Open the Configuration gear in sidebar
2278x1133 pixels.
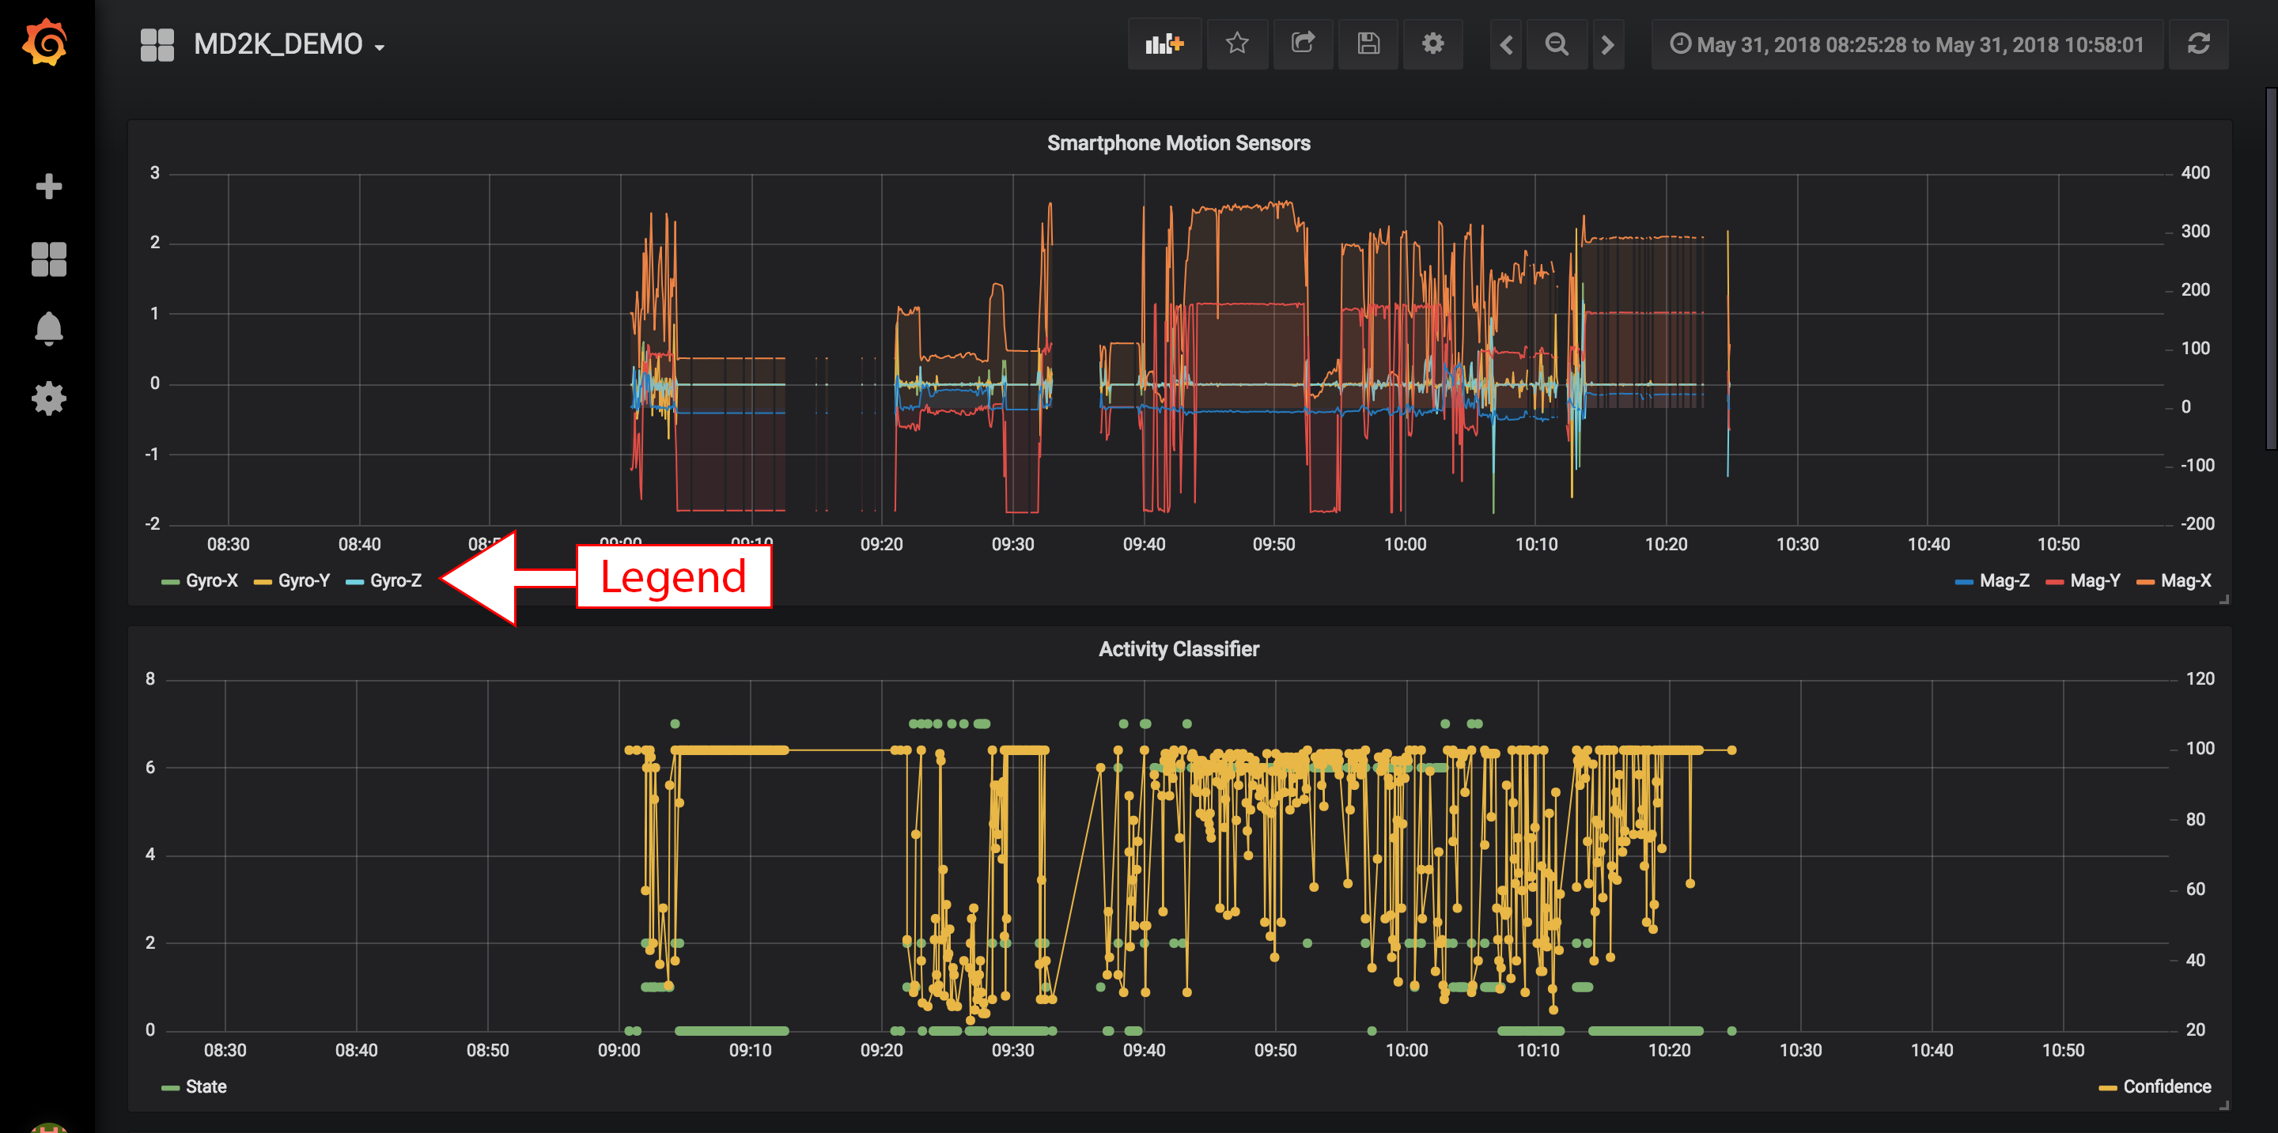[x=48, y=398]
